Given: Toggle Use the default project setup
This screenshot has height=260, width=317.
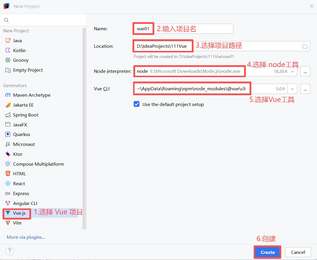Looking at the screenshot, I should pyautogui.click(x=137, y=104).
